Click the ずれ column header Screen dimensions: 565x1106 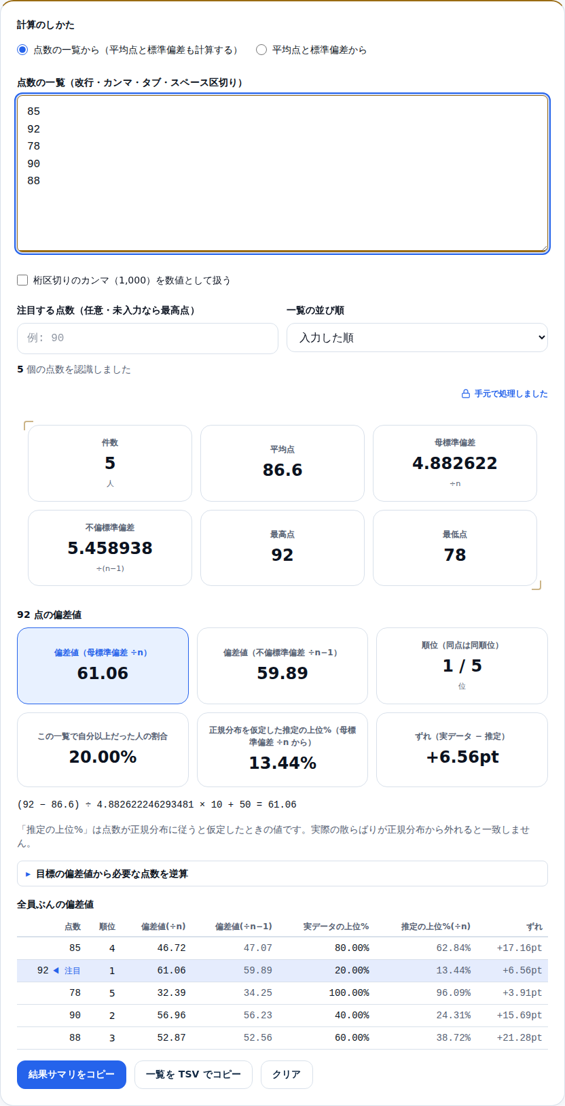[x=534, y=927]
